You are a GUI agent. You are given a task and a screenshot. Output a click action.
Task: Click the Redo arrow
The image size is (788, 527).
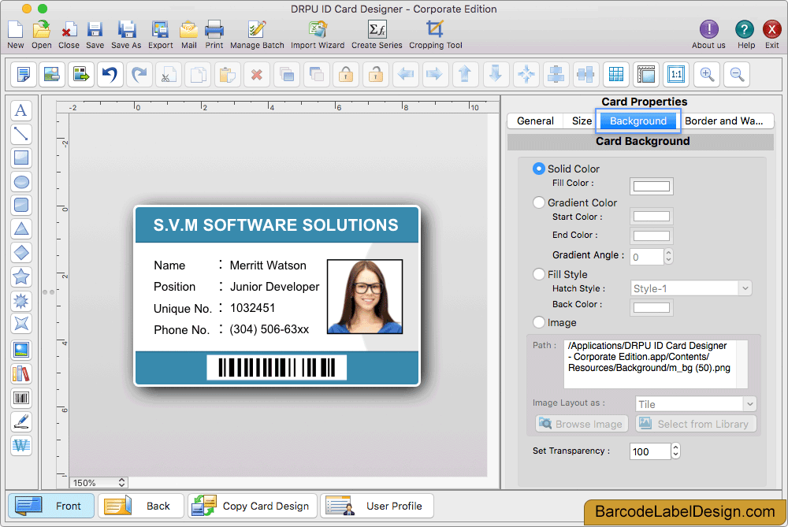point(139,75)
